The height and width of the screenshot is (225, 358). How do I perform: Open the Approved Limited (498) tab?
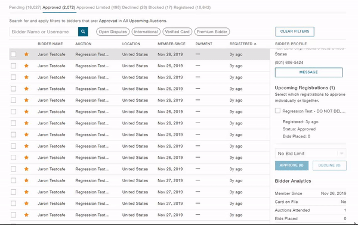[x=98, y=7]
